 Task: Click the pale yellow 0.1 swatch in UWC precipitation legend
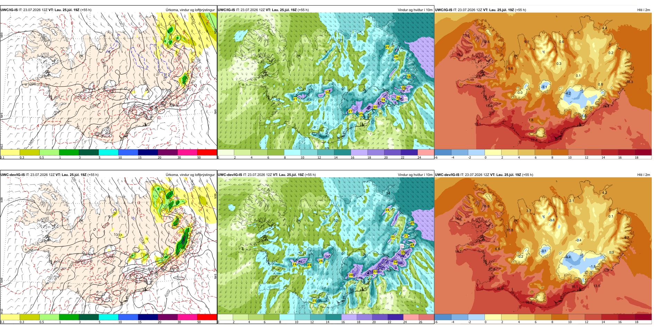[10, 152]
